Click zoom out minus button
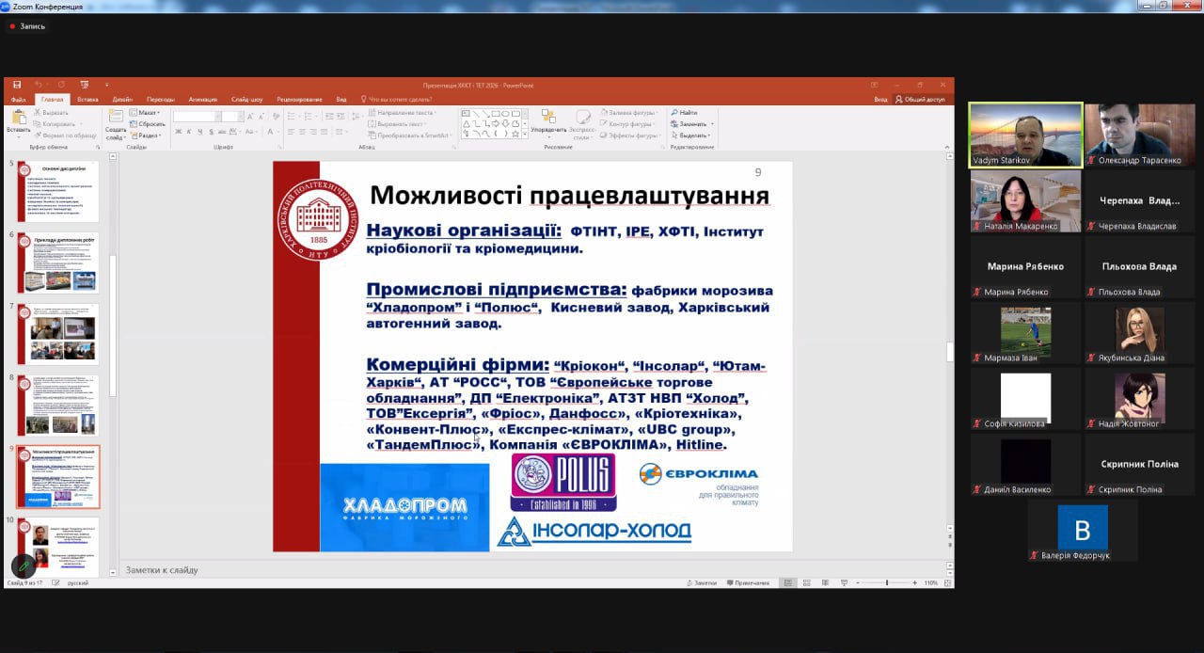This screenshot has height=653, width=1204. [858, 582]
